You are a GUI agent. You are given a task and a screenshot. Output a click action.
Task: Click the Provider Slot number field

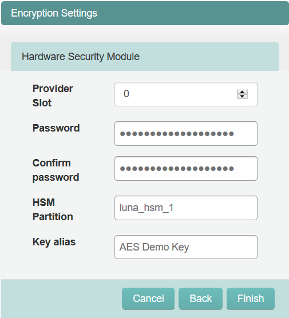pos(185,94)
